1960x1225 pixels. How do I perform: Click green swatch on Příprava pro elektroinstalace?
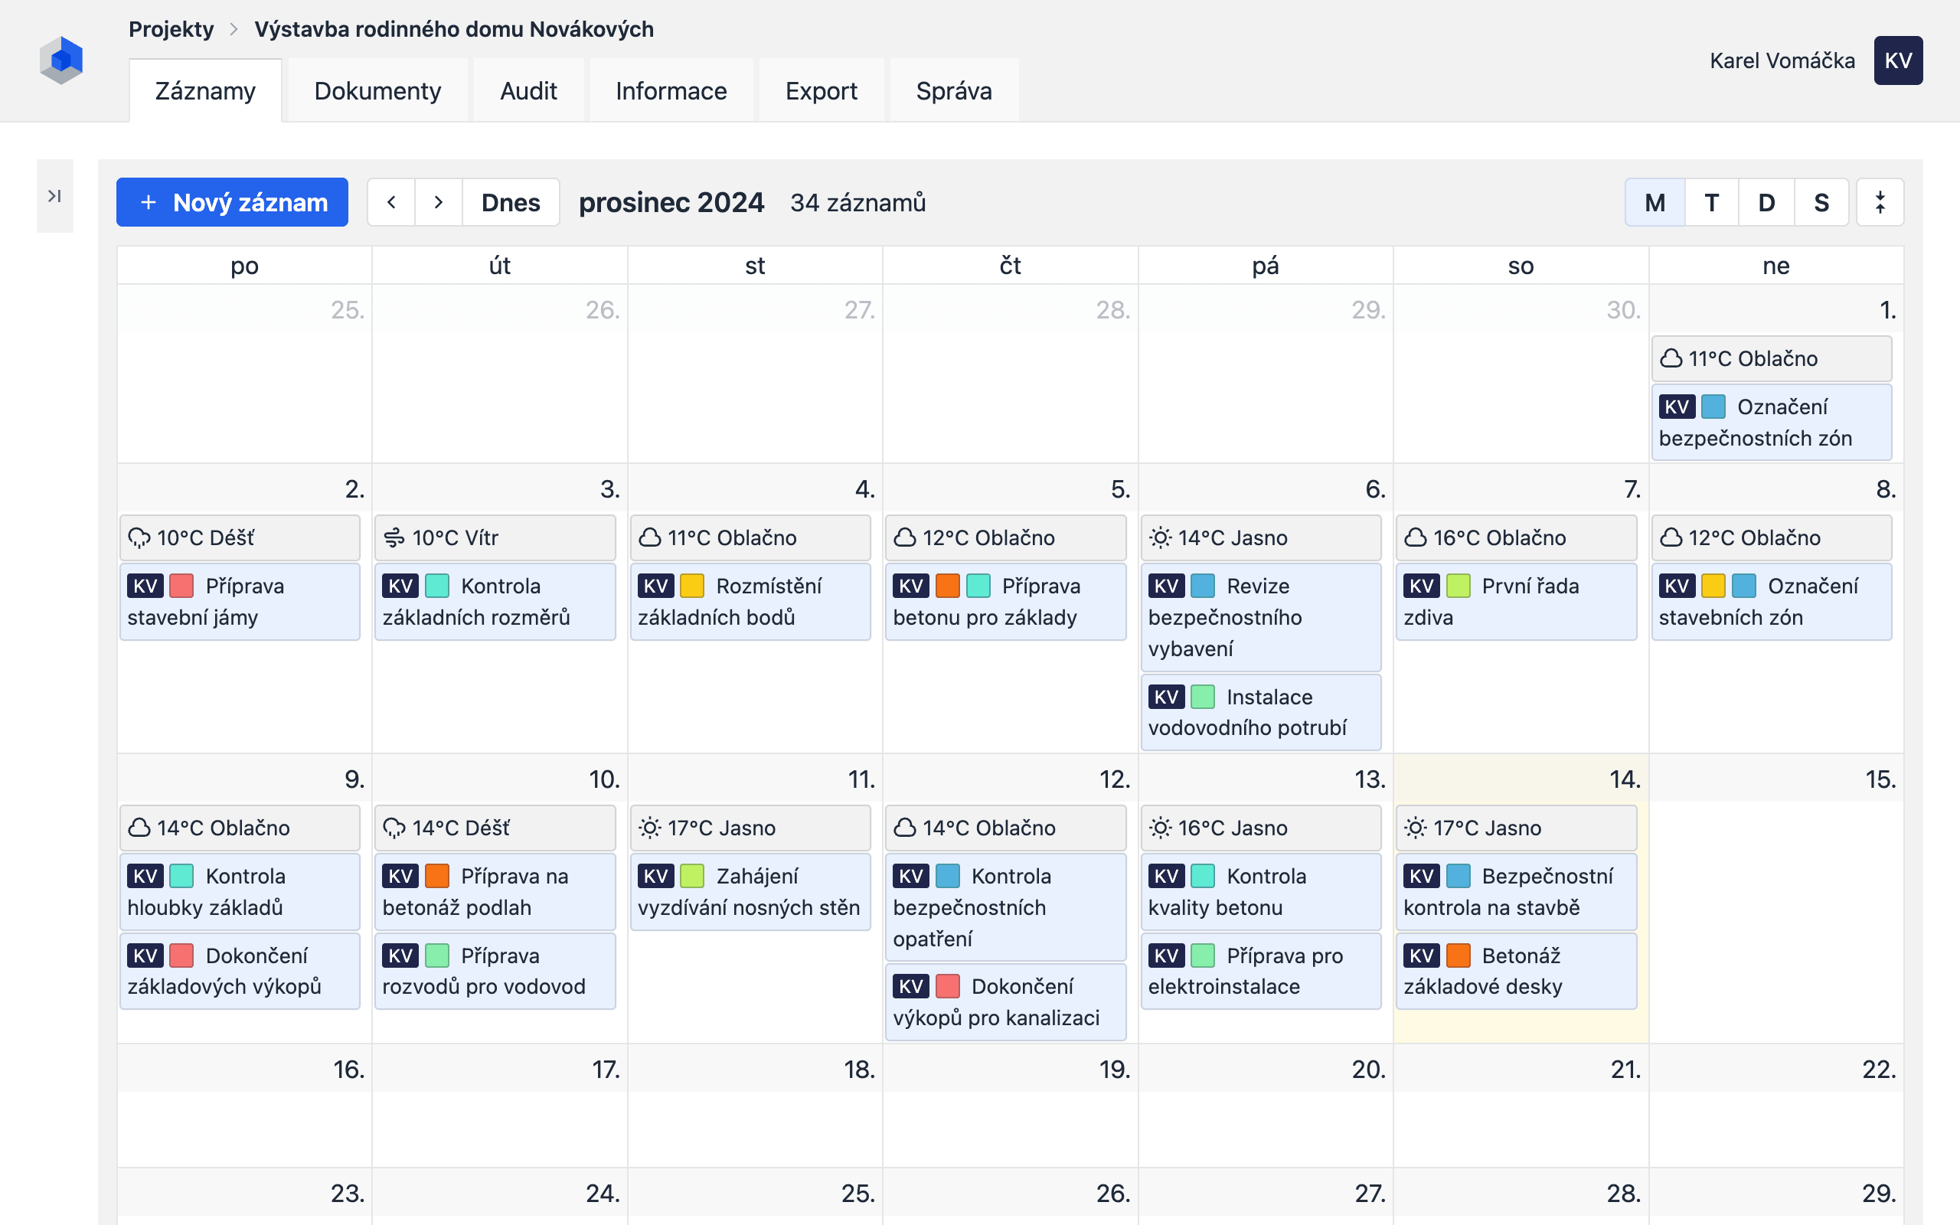1203,956
